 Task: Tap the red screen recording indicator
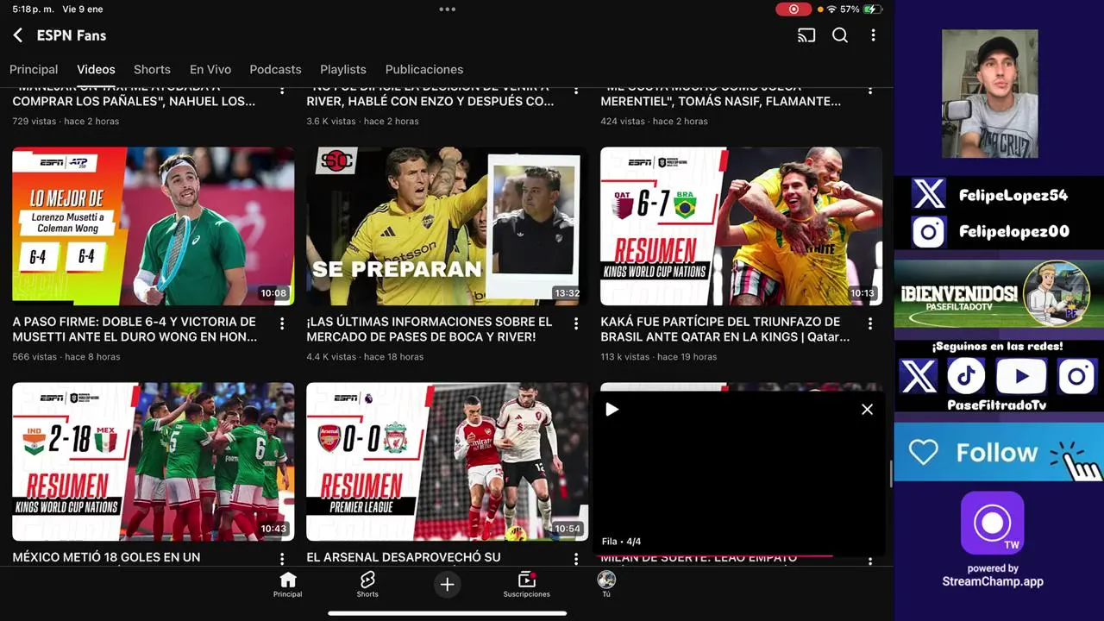coord(793,9)
